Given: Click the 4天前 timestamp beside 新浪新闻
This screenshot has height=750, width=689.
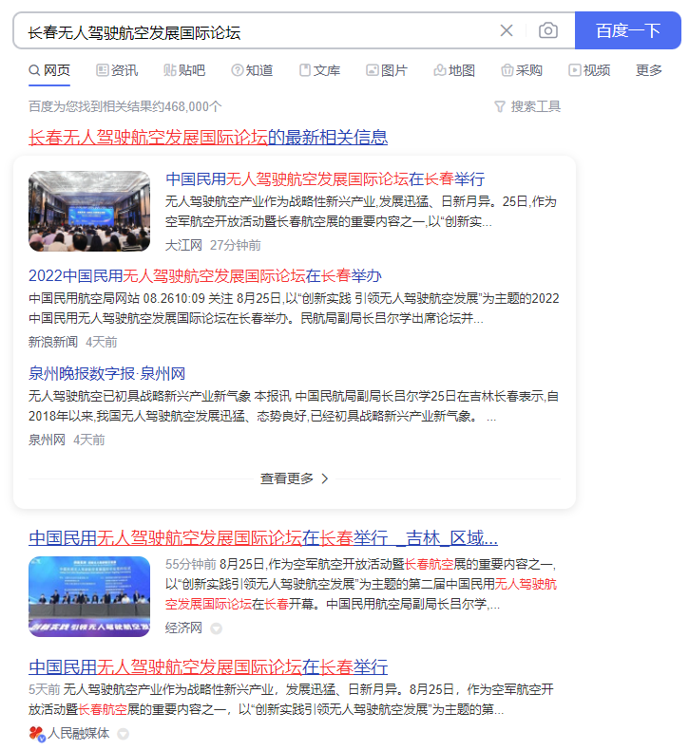Looking at the screenshot, I should (101, 342).
